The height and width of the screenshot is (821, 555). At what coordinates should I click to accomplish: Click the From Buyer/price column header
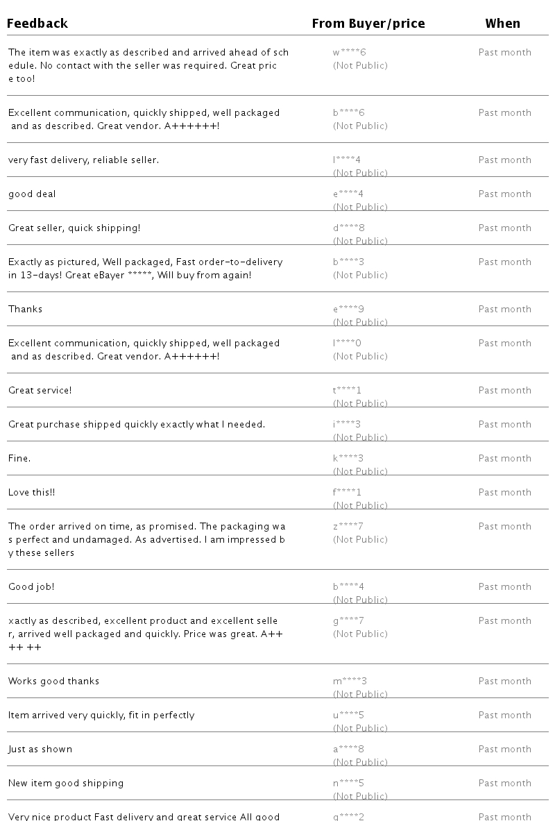368,24
